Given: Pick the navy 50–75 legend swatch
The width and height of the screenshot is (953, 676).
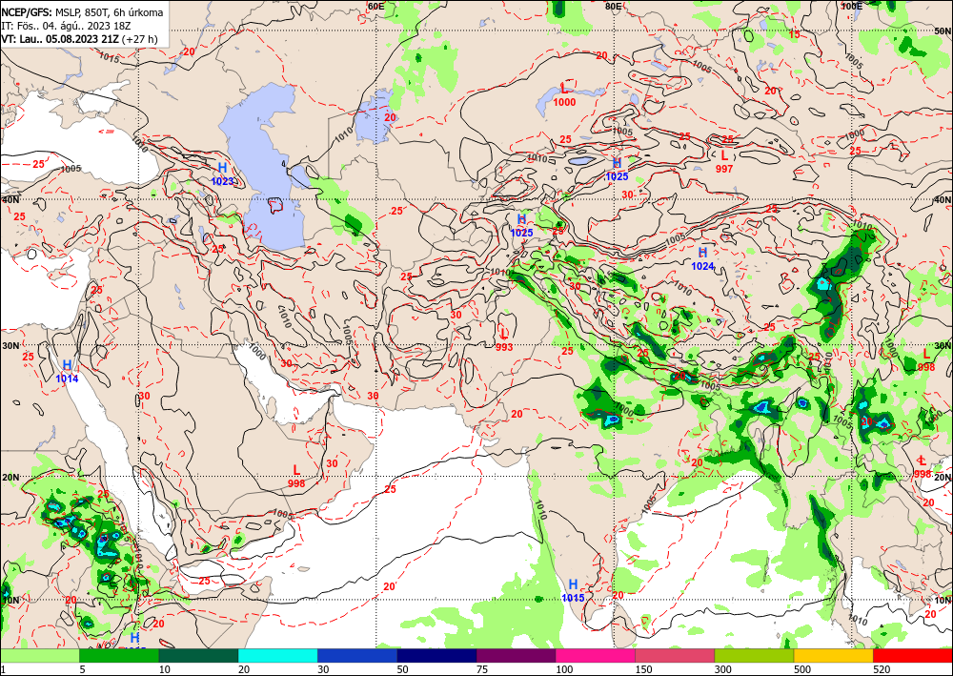Looking at the screenshot, I should (x=436, y=655).
